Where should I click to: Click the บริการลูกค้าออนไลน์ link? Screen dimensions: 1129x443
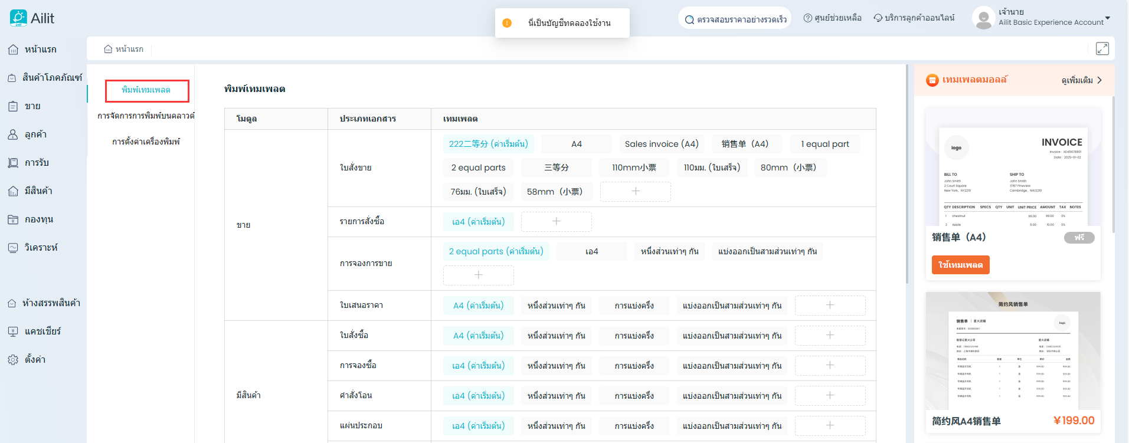click(914, 18)
